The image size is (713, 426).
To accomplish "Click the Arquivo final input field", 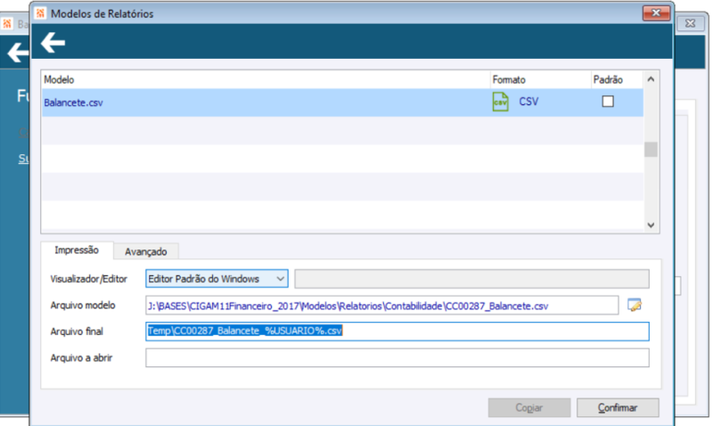I will click(x=397, y=332).
